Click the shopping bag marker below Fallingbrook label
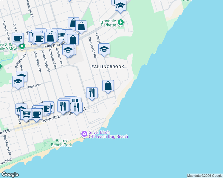Viewport: 223px width, 178px height. [x=108, y=87]
